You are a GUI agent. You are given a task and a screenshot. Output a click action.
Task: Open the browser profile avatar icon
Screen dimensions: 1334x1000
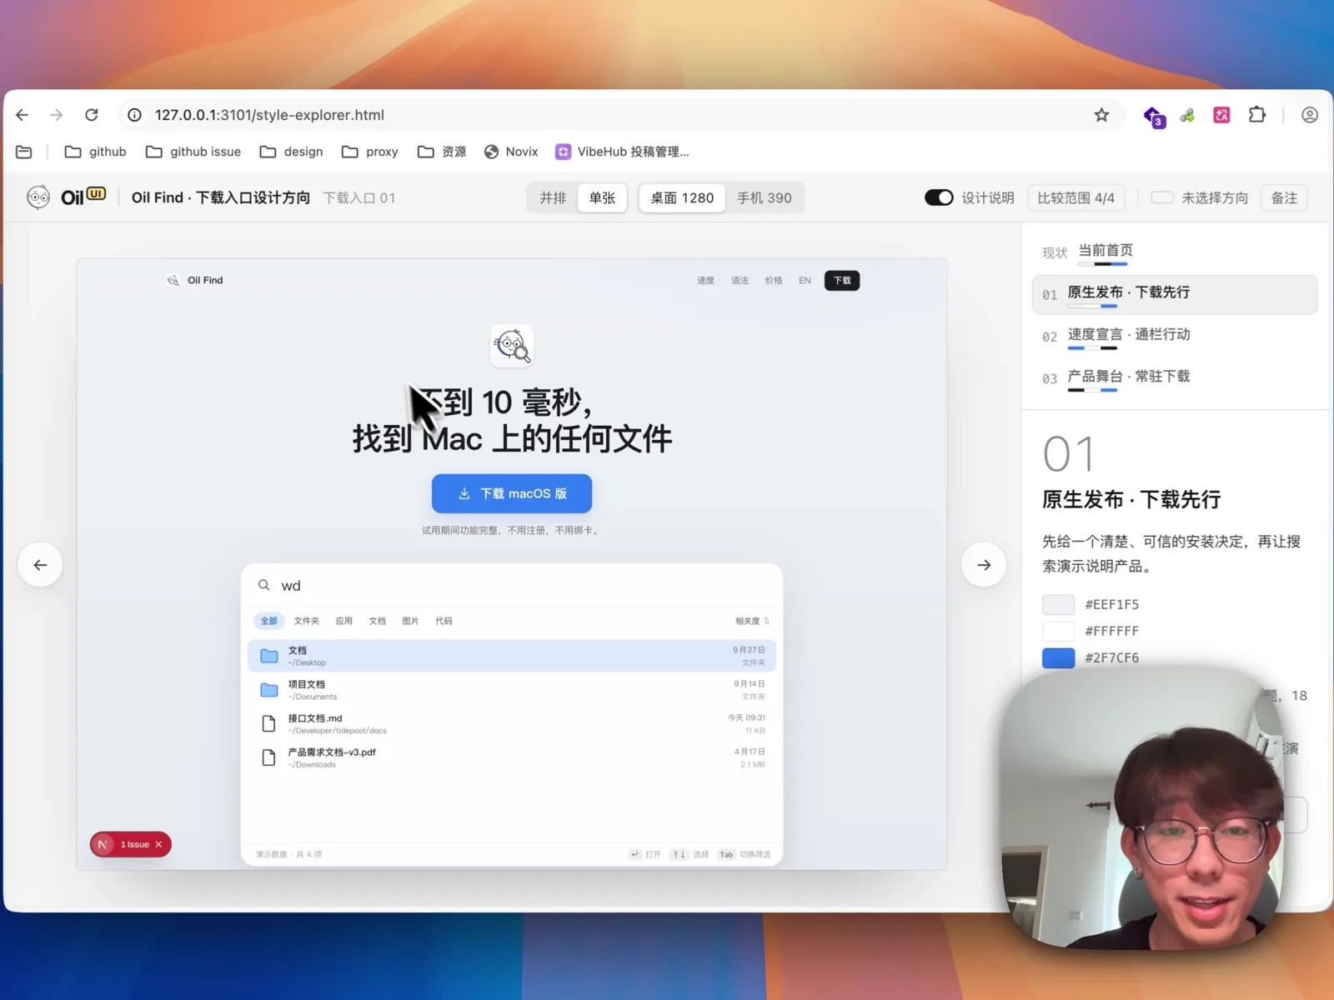click(x=1310, y=115)
